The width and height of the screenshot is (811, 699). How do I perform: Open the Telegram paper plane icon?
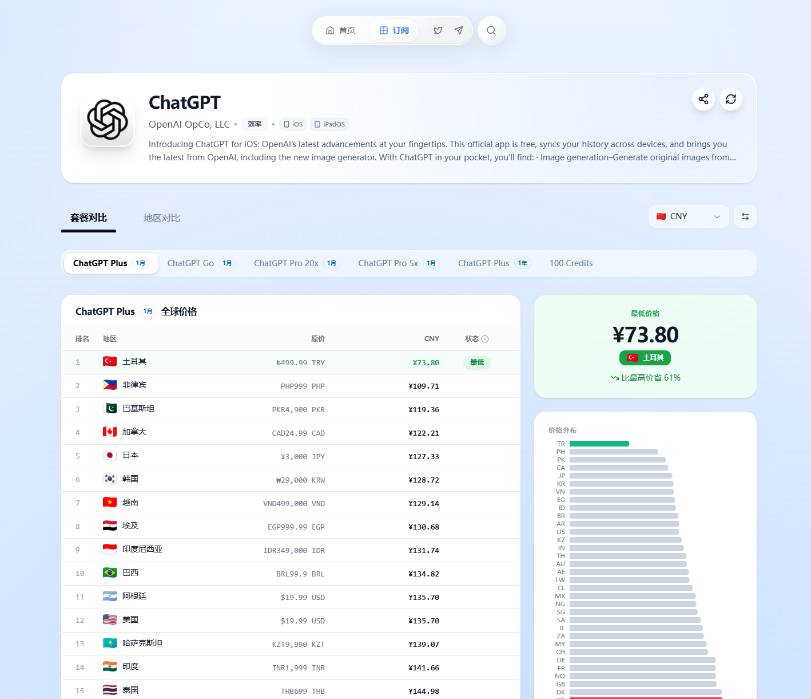click(x=459, y=30)
